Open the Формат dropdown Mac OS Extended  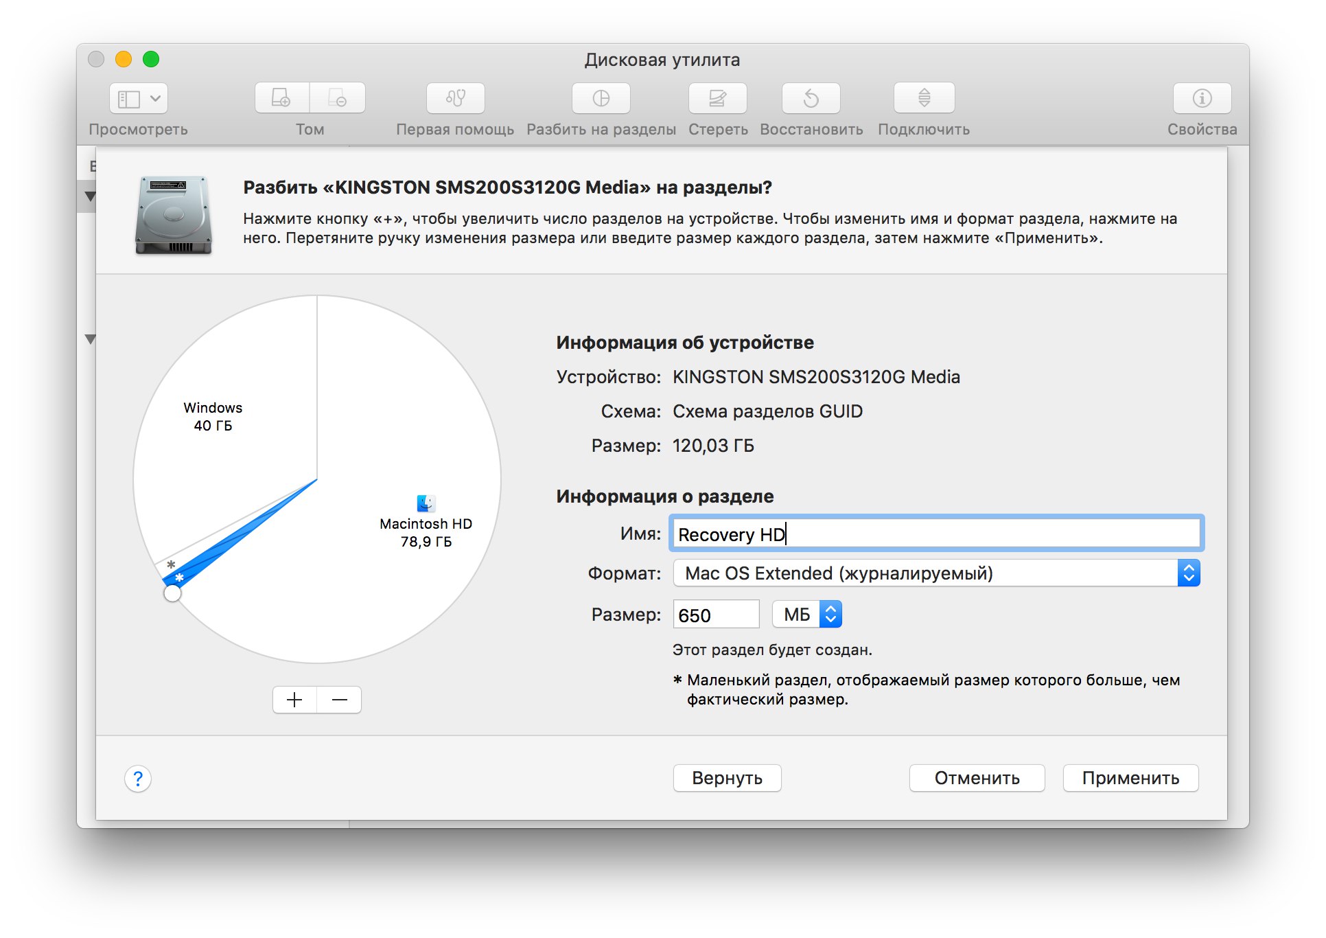[x=937, y=573]
